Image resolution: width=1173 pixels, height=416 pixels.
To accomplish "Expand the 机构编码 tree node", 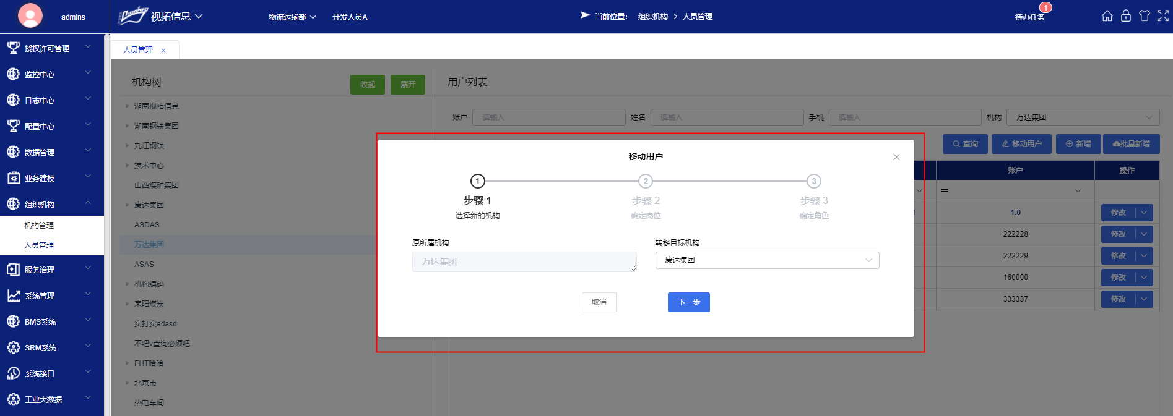I will (x=127, y=284).
